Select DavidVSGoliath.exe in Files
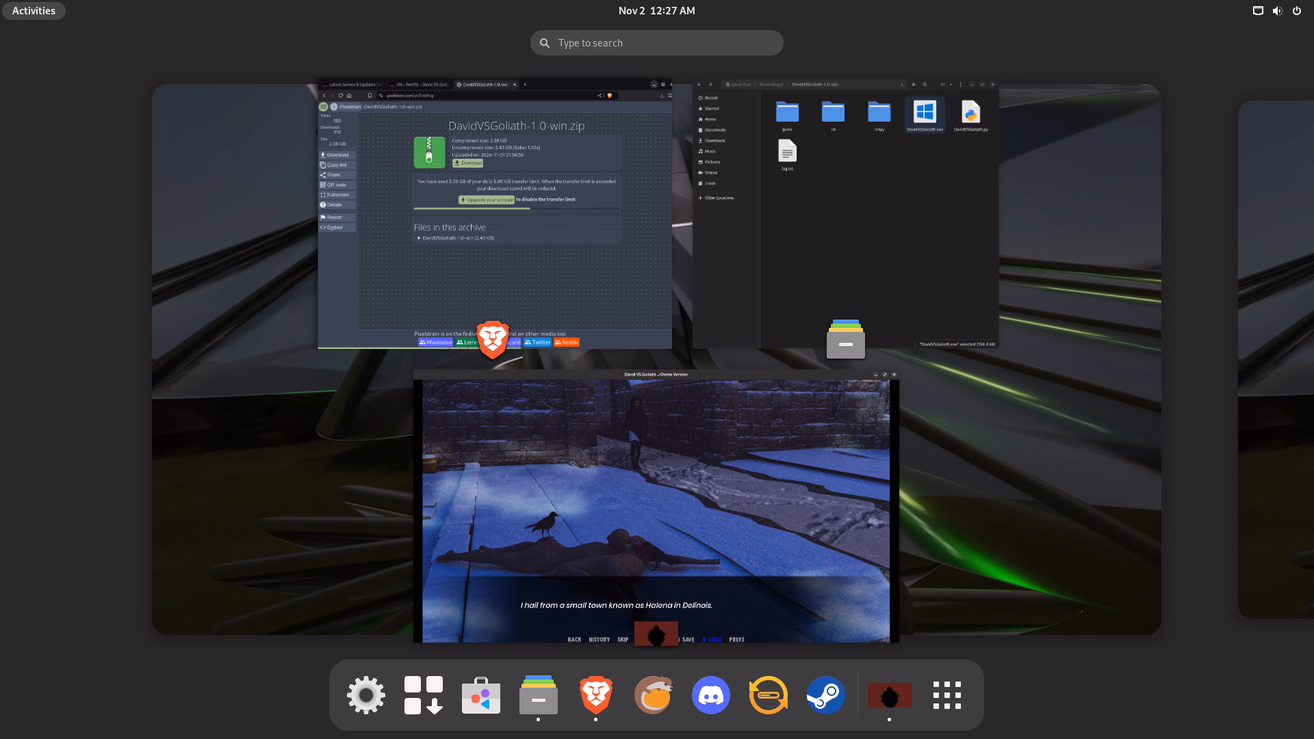 click(x=925, y=115)
